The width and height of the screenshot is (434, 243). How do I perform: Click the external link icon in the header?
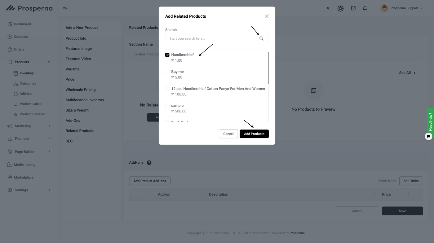pyautogui.click(x=353, y=8)
